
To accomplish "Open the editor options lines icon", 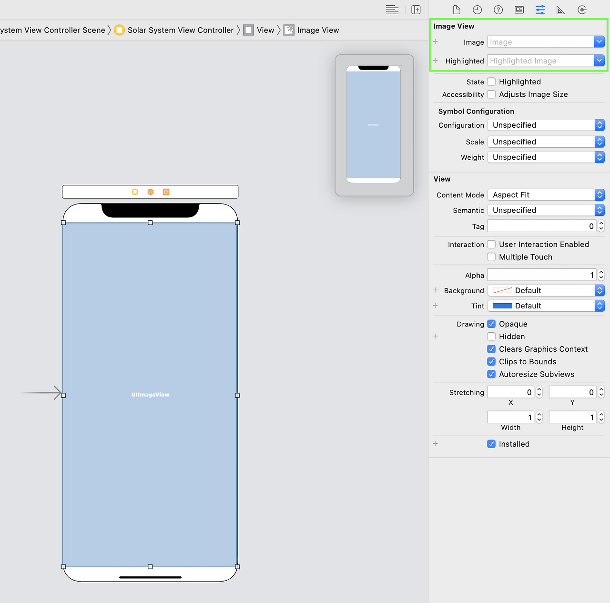I will click(x=392, y=10).
